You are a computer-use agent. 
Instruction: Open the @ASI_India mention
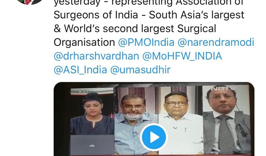tap(81, 70)
